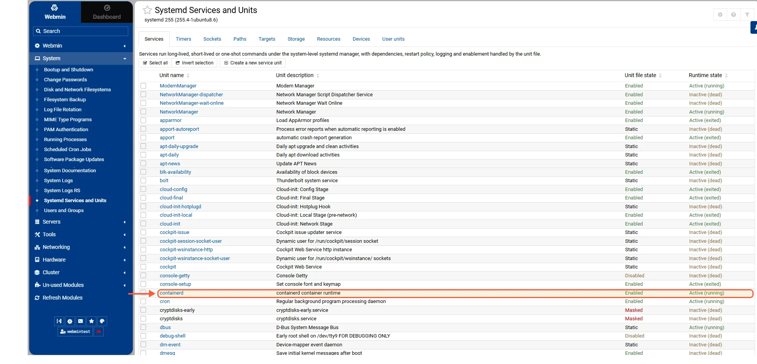Screen dimensions: 757x364
Task: Sort by Unit description column arrows
Action: coord(318,76)
